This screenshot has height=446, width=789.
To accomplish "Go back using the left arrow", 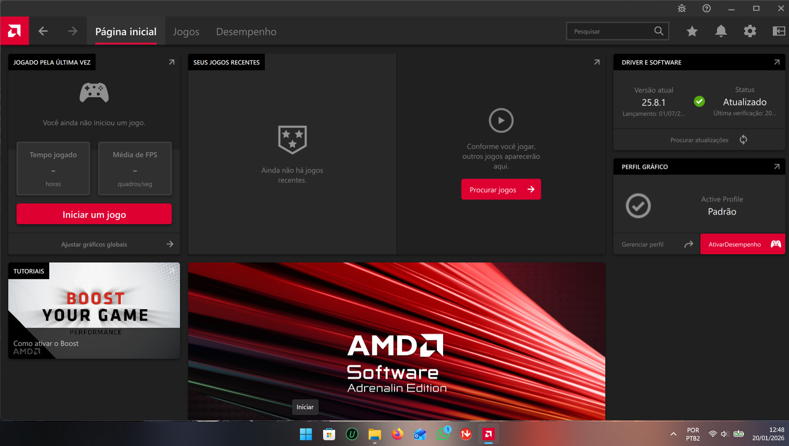I will [x=43, y=31].
